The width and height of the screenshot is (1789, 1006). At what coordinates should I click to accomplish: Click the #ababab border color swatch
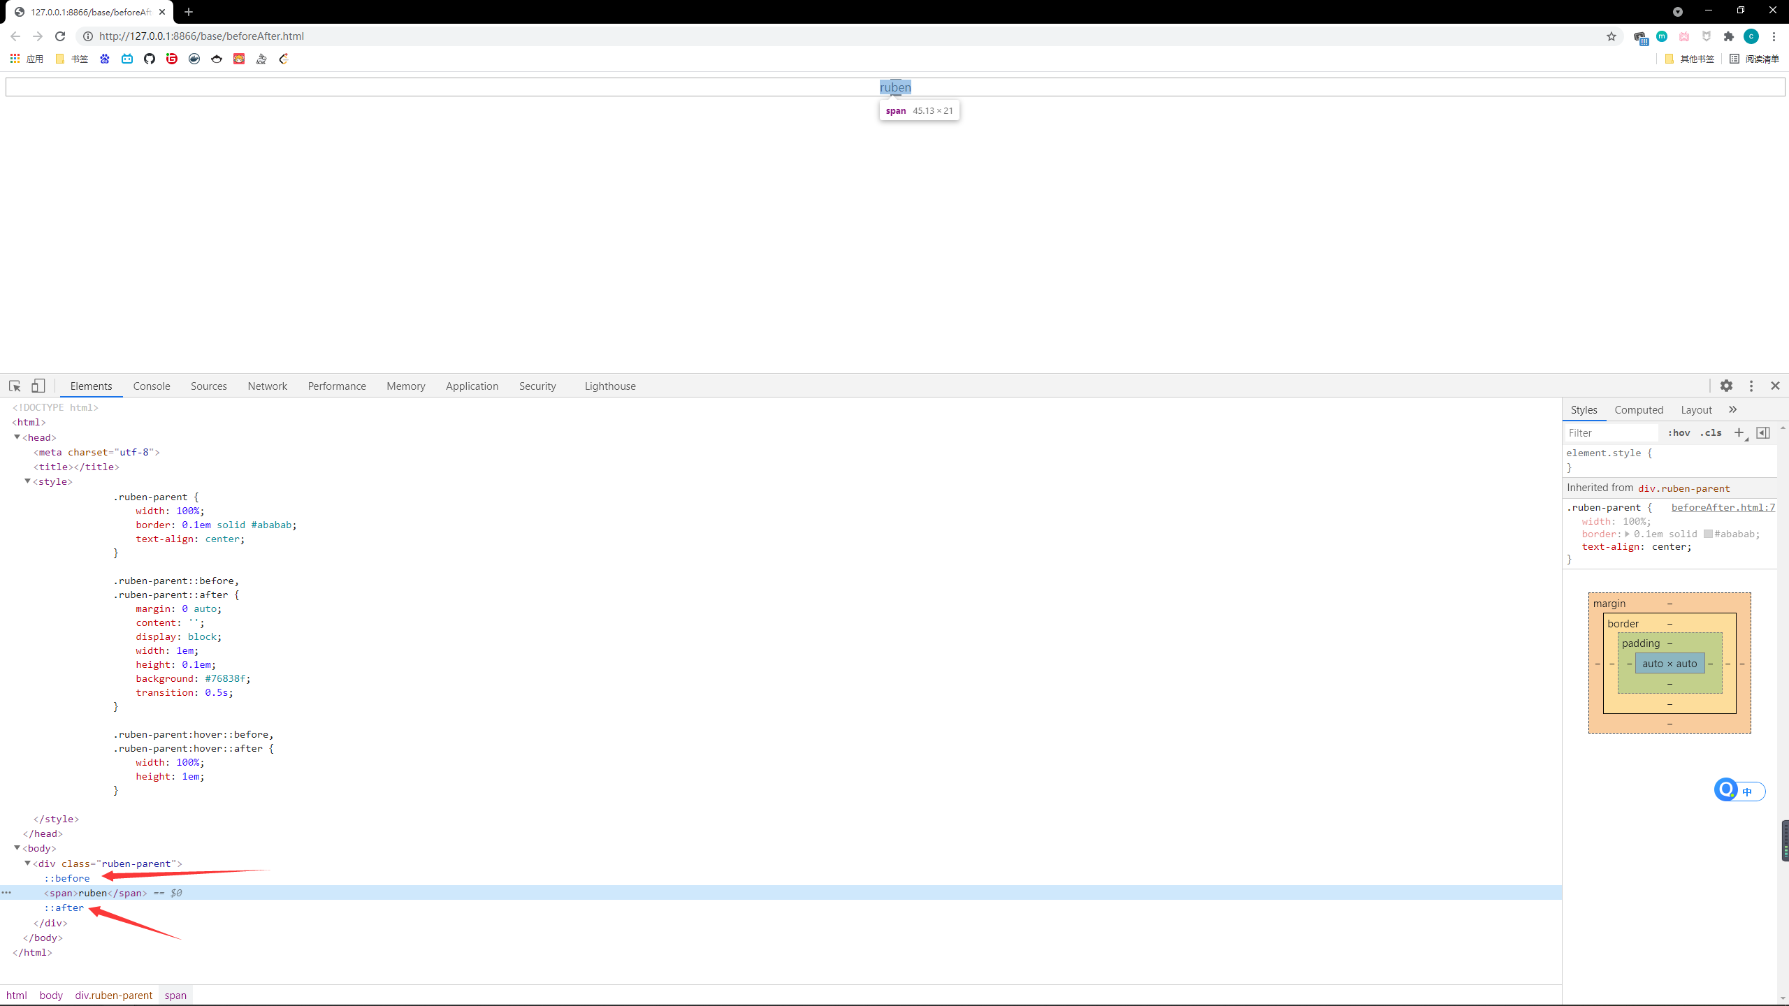pos(1708,534)
